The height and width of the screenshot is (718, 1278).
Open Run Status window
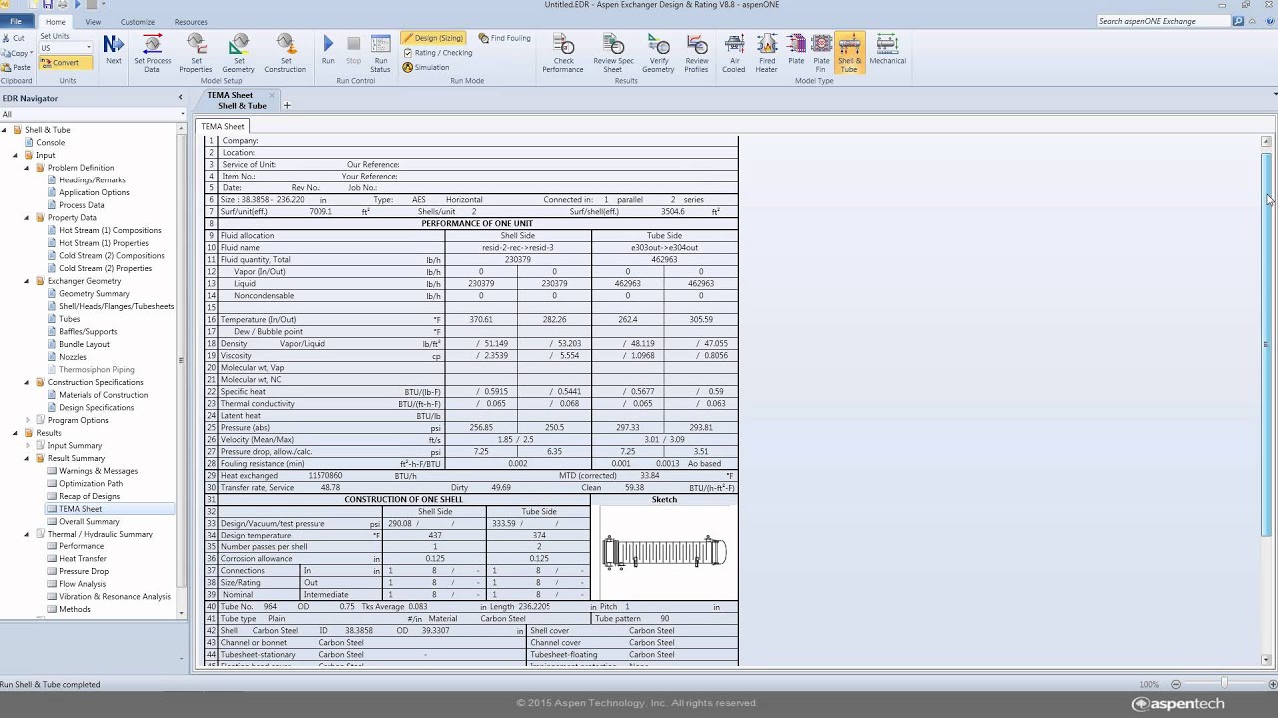380,53
